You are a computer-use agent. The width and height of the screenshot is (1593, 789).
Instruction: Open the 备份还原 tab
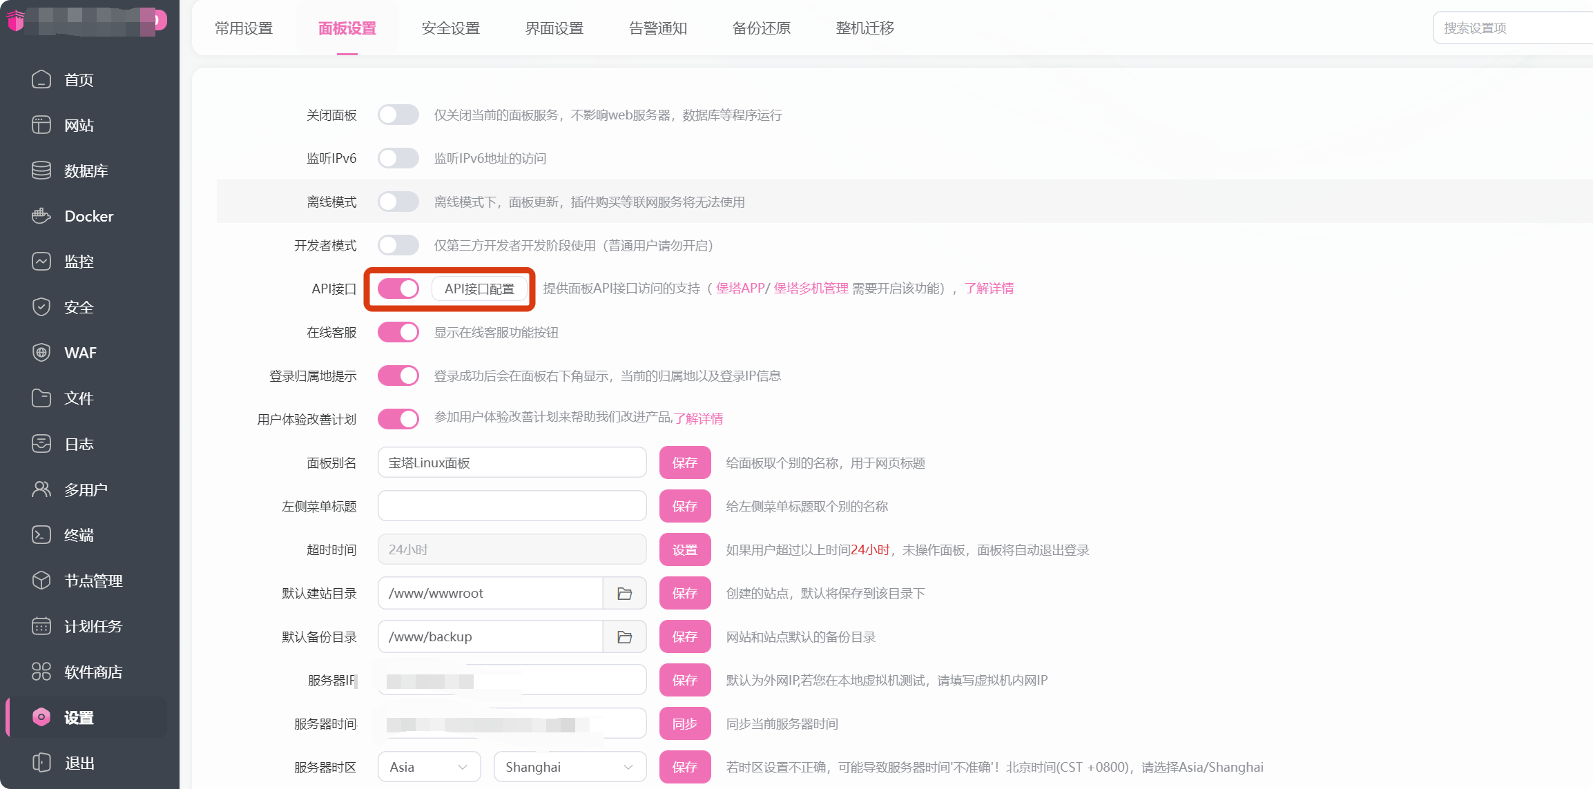[761, 28]
